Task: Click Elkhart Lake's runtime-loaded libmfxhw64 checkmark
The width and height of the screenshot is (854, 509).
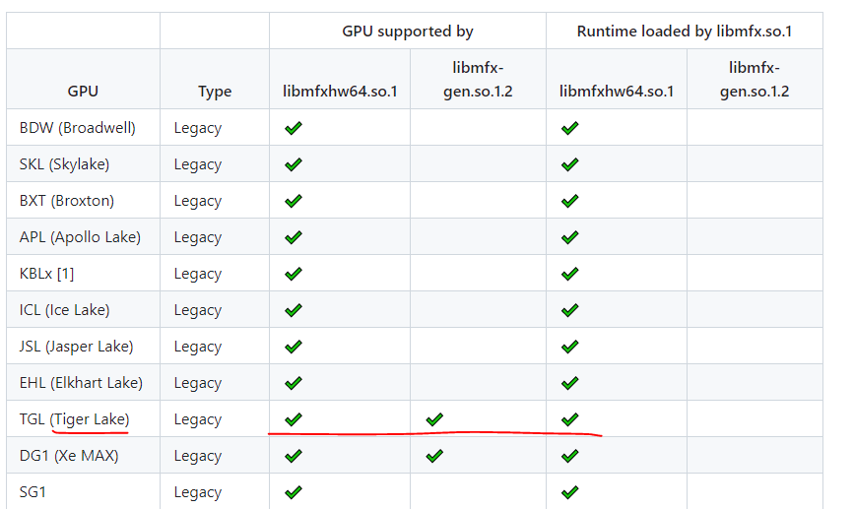Action: click(569, 384)
